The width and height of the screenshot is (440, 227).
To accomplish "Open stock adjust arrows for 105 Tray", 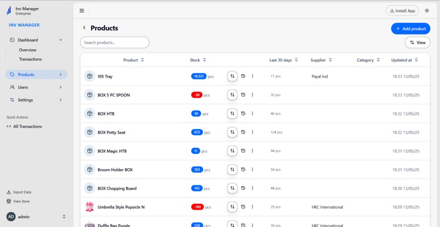I will pos(233,76).
